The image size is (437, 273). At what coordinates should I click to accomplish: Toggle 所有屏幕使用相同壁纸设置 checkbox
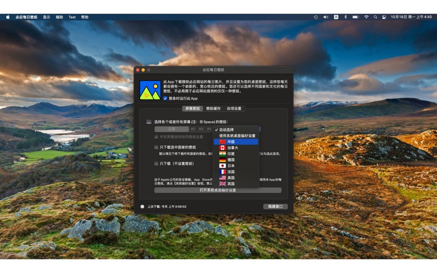click(156, 137)
